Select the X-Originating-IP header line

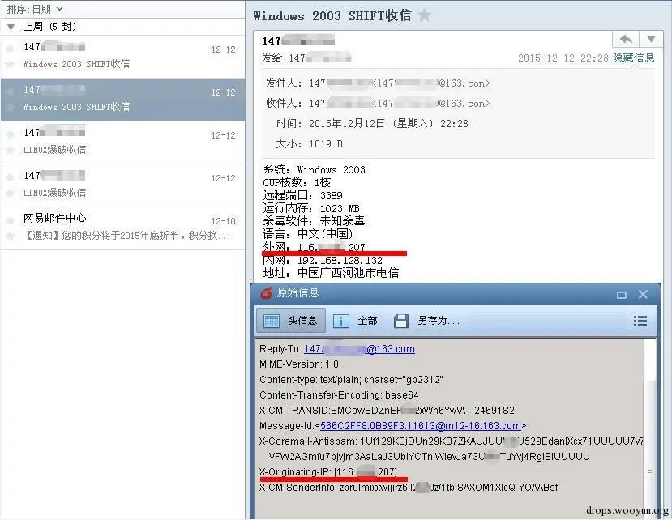(x=327, y=471)
